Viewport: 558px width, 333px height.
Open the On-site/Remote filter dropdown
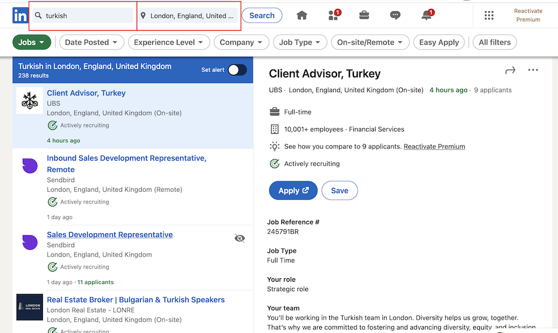(x=370, y=42)
